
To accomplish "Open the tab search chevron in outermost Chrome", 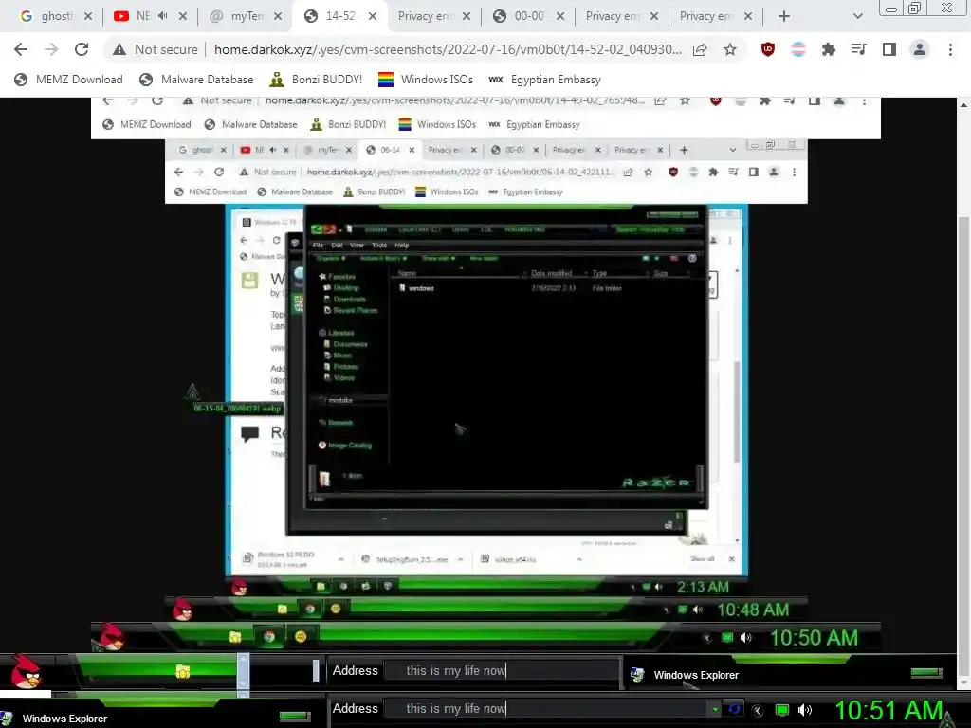I will (x=857, y=16).
